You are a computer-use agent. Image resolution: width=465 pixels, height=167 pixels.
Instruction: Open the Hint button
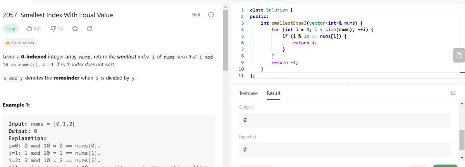196,15
